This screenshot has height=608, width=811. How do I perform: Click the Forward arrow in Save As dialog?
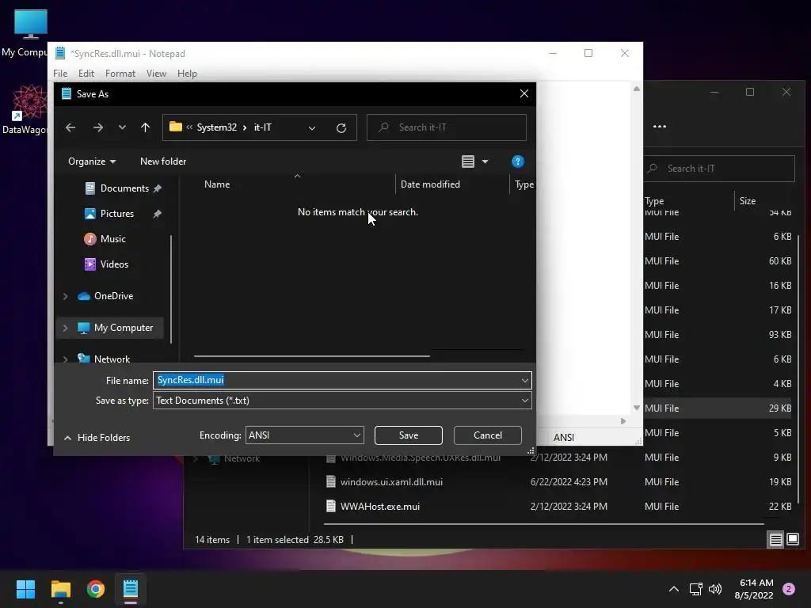click(97, 127)
